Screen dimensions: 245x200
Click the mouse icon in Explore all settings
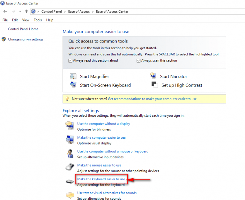[70, 167]
